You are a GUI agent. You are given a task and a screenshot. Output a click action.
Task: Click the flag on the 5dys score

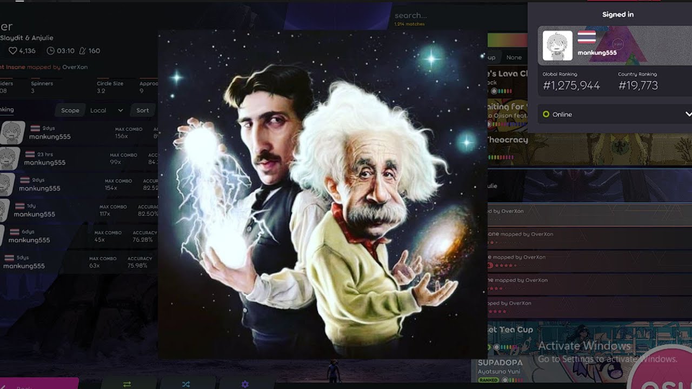[x=9, y=258]
